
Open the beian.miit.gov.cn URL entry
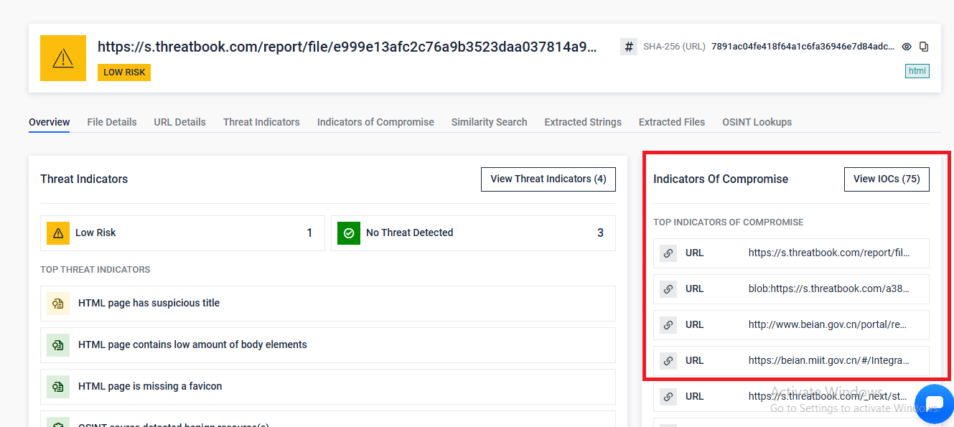pos(828,360)
